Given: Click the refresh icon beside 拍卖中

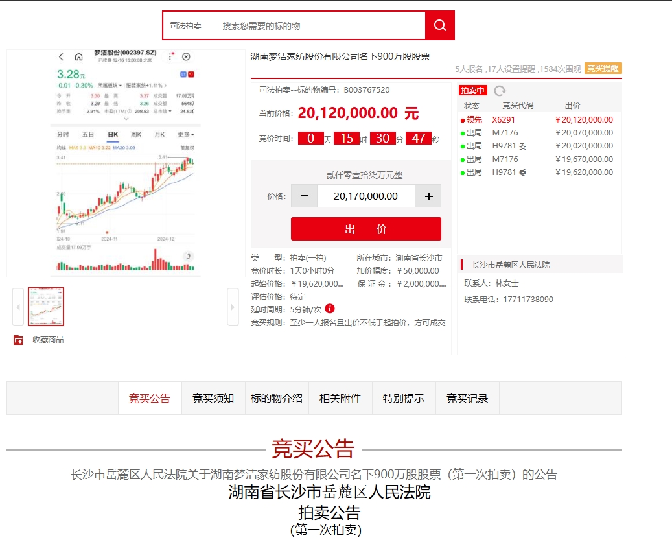Looking at the screenshot, I should (500, 91).
